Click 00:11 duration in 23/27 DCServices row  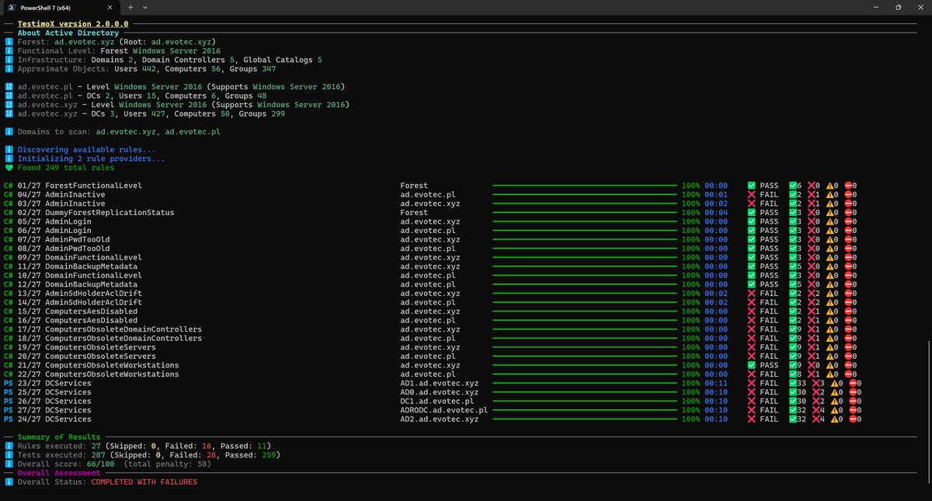717,384
